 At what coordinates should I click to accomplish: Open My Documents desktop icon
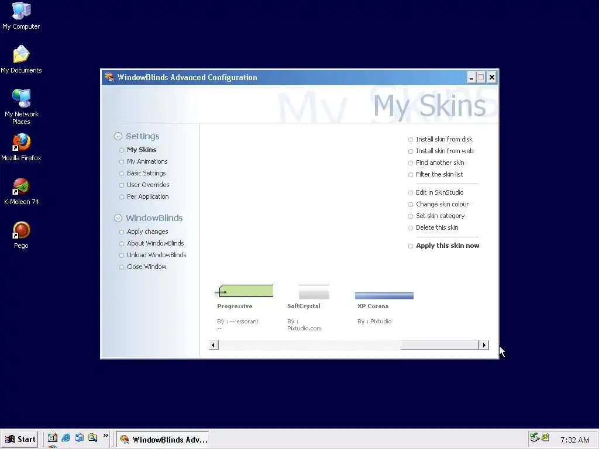point(21,59)
